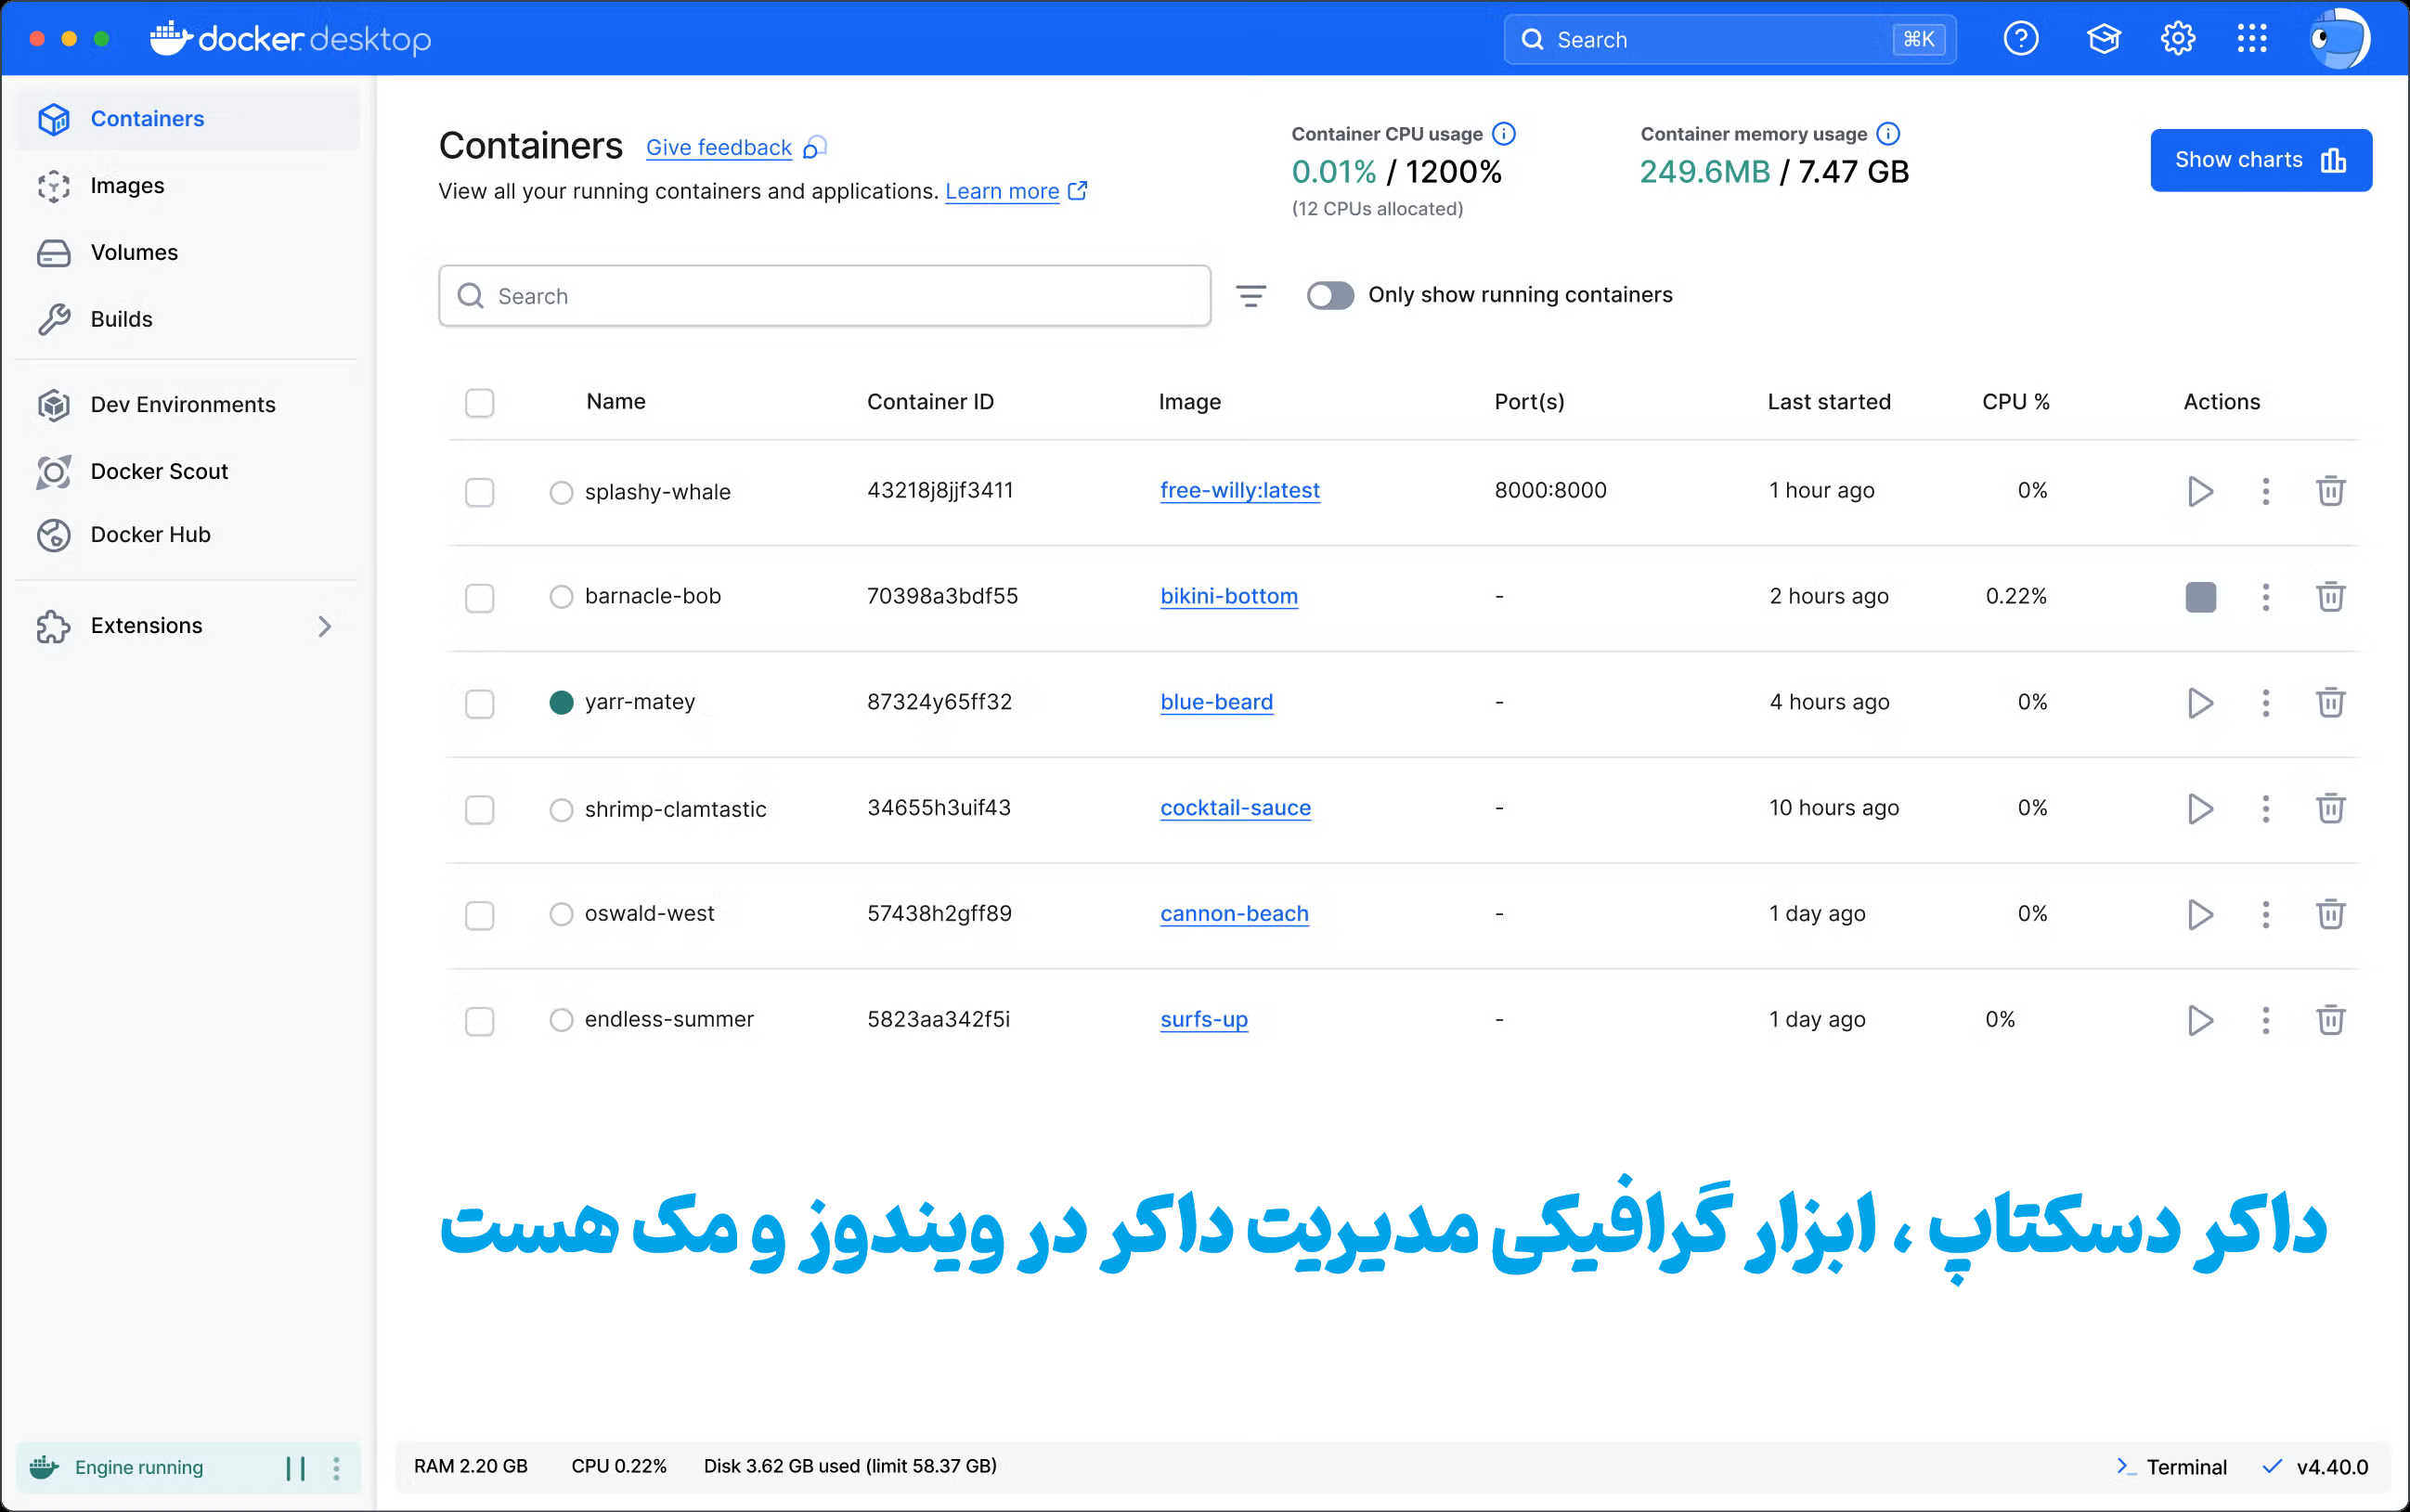Open Dev Environments in the sidebar
Image resolution: width=2410 pixels, height=1512 pixels.
(188, 405)
